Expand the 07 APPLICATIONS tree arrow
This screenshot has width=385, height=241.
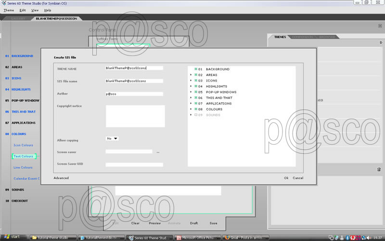[191, 104]
